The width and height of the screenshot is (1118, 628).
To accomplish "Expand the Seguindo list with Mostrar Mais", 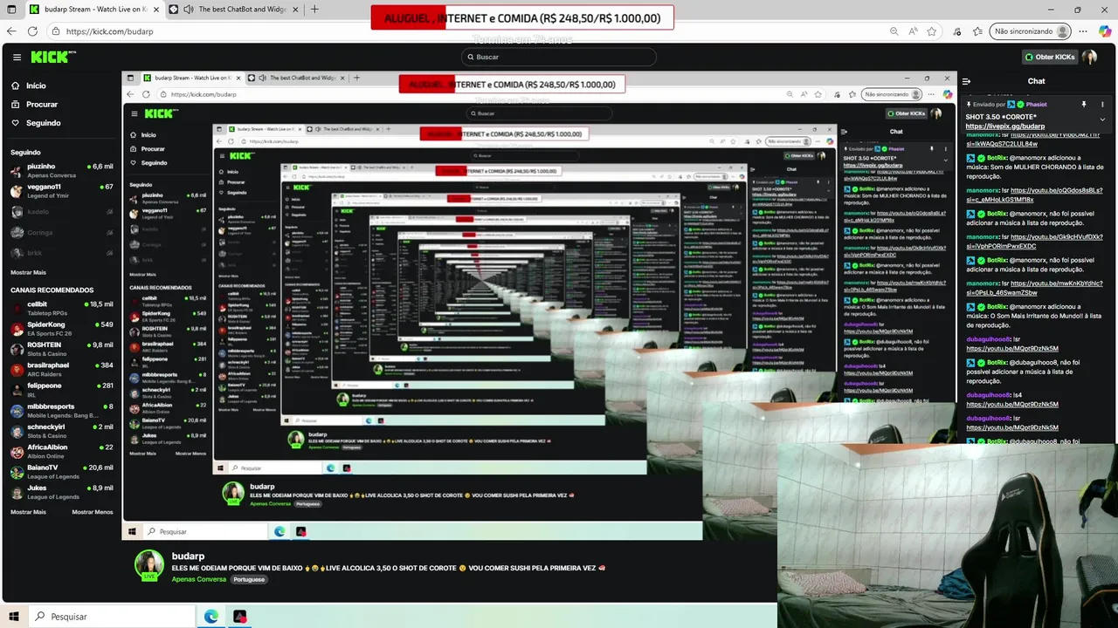I will [28, 272].
